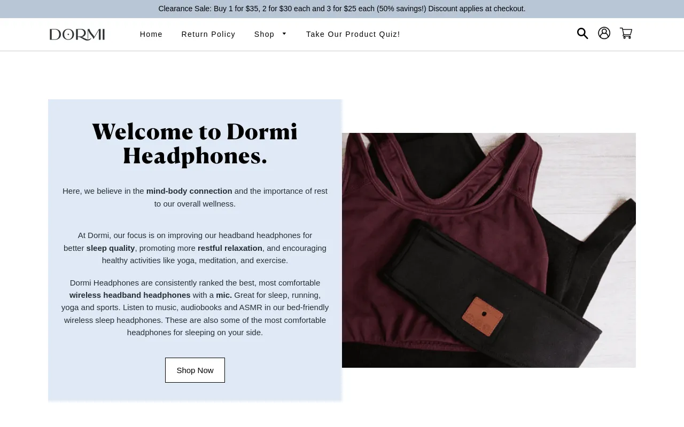Click the black headband hero image
This screenshot has width=684, height=427.
point(489,250)
